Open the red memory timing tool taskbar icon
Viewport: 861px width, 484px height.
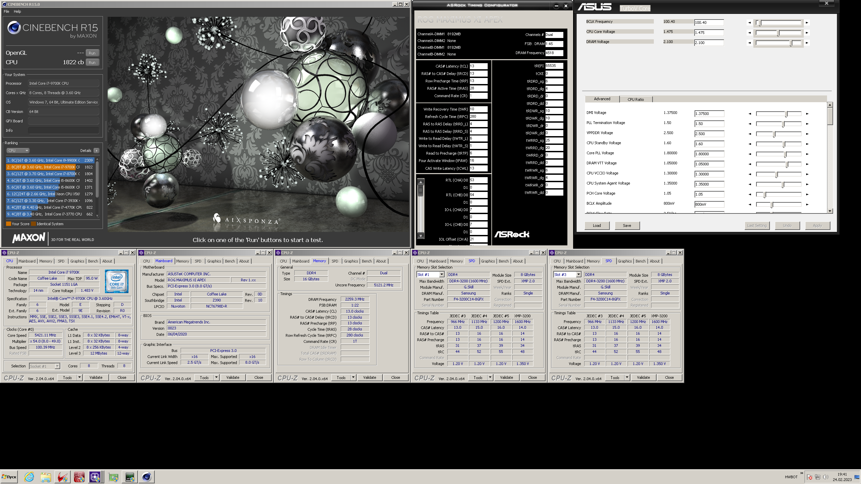click(x=79, y=477)
